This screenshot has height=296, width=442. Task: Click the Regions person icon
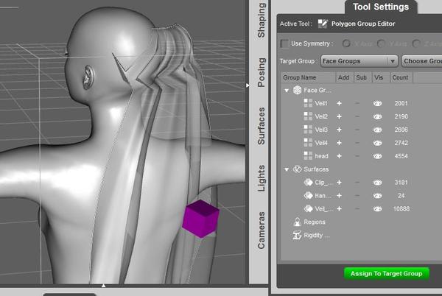click(297, 222)
